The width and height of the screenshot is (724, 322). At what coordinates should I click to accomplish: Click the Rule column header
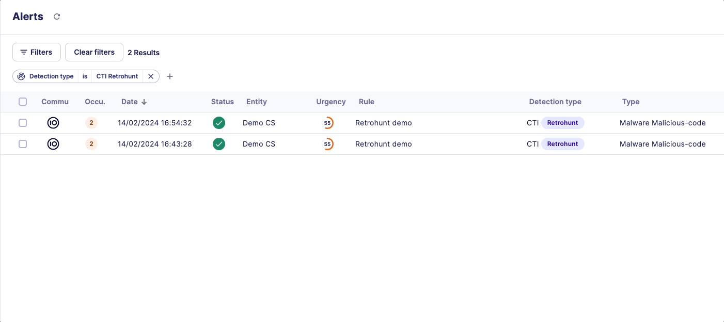pyautogui.click(x=366, y=102)
